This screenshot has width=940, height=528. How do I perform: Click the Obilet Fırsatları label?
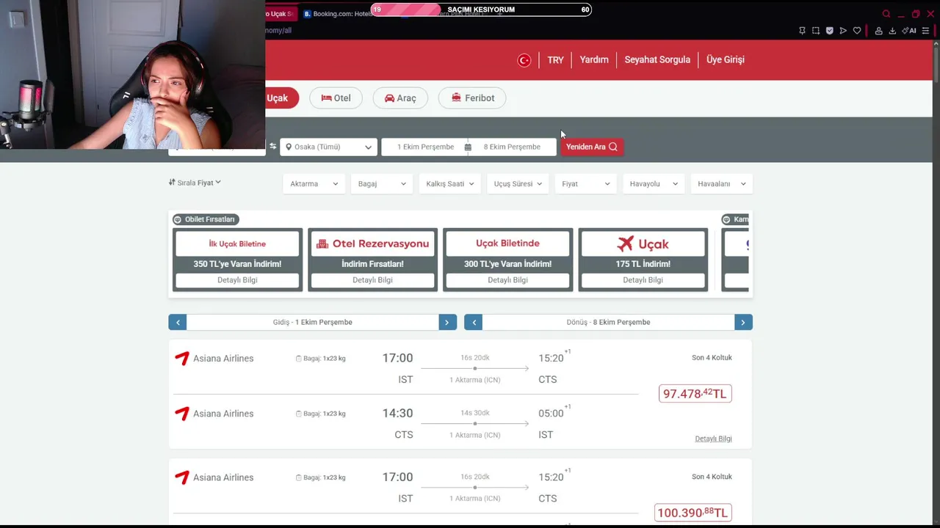(205, 219)
